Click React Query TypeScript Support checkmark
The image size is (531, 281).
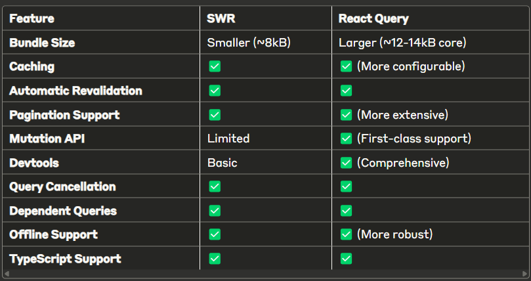346,259
